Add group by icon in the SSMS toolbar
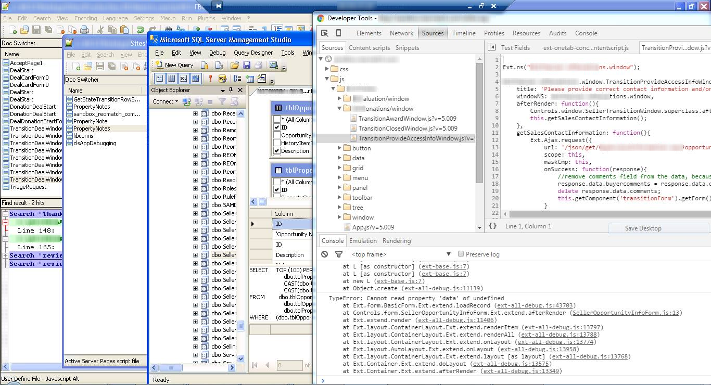The height and width of the screenshot is (385, 711). 237,79
